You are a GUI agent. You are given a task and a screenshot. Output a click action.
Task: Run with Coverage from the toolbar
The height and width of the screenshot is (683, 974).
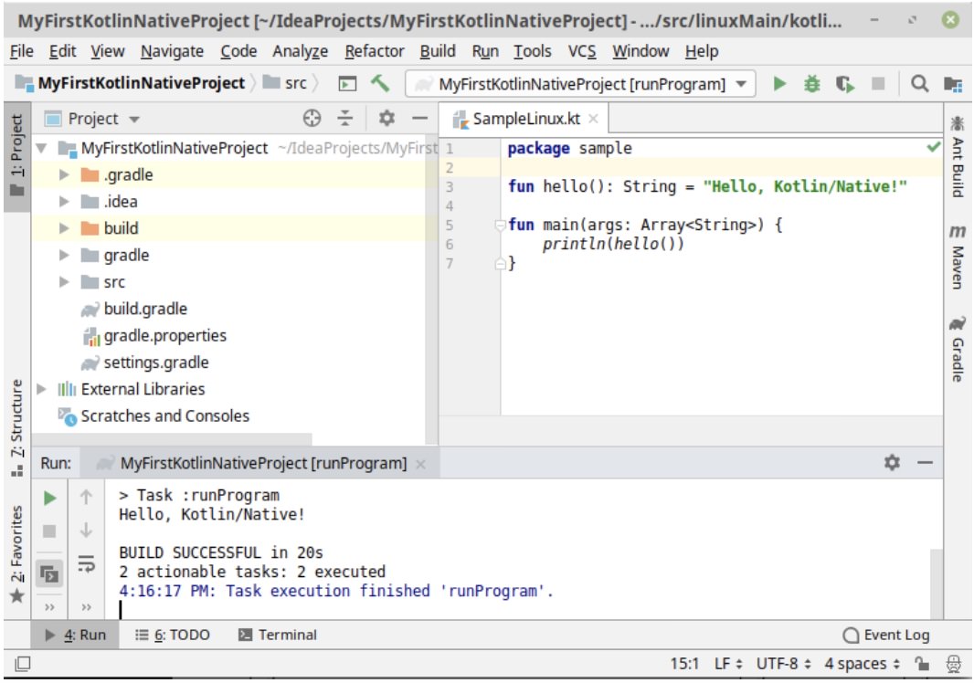[x=844, y=83]
